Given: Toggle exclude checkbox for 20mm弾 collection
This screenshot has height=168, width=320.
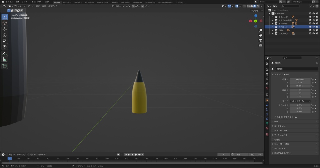Looking at the screenshot, I should click(310, 17).
